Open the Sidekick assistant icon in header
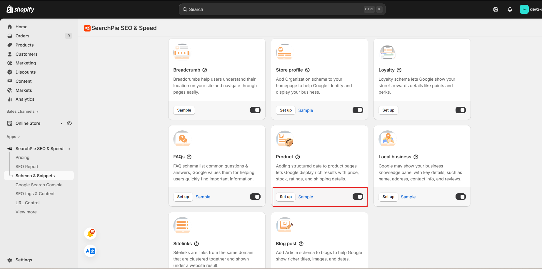Image resolution: width=542 pixels, height=269 pixels. [x=496, y=9]
